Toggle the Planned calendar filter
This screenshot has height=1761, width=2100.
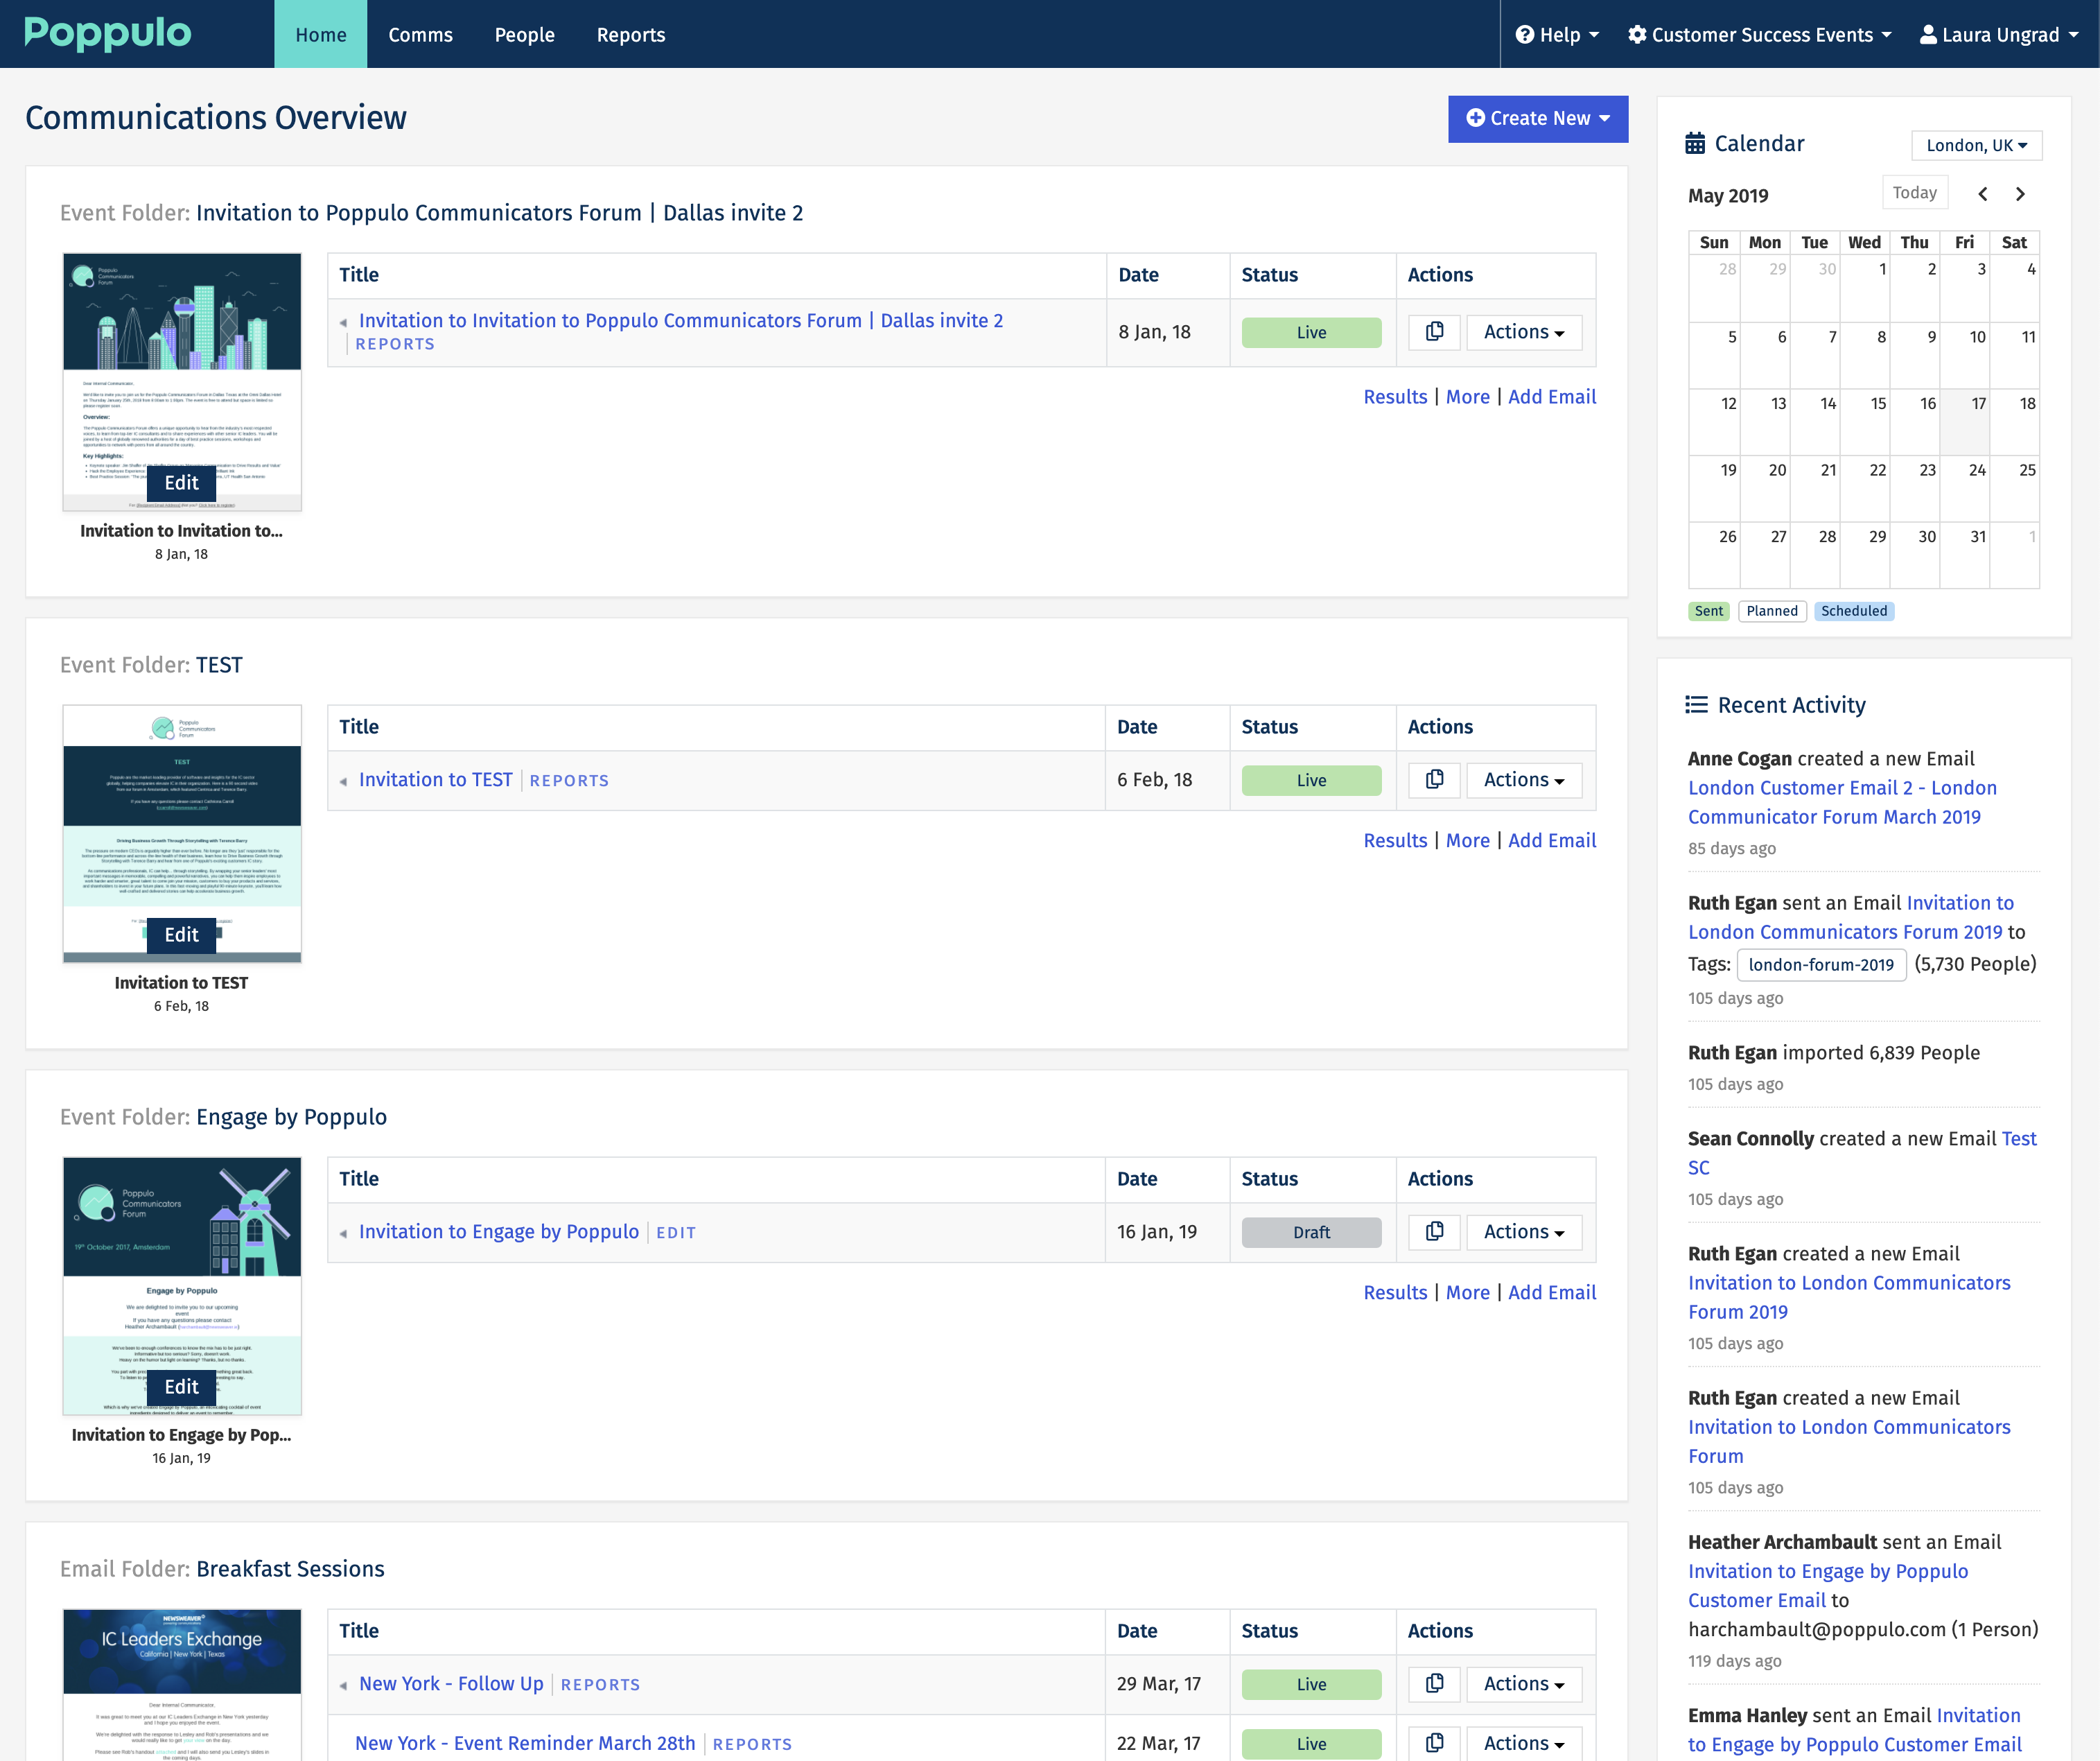[1772, 610]
